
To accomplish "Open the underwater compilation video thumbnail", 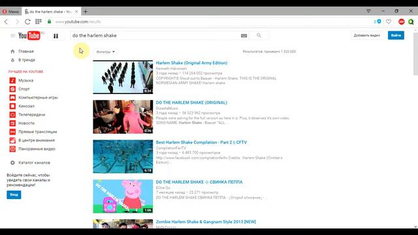I will pos(123,157).
